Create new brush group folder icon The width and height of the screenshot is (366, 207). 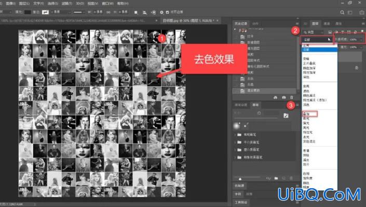coord(276,178)
